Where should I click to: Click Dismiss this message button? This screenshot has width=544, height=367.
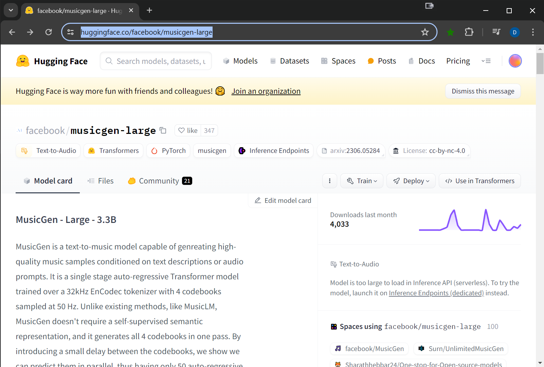[x=483, y=91]
